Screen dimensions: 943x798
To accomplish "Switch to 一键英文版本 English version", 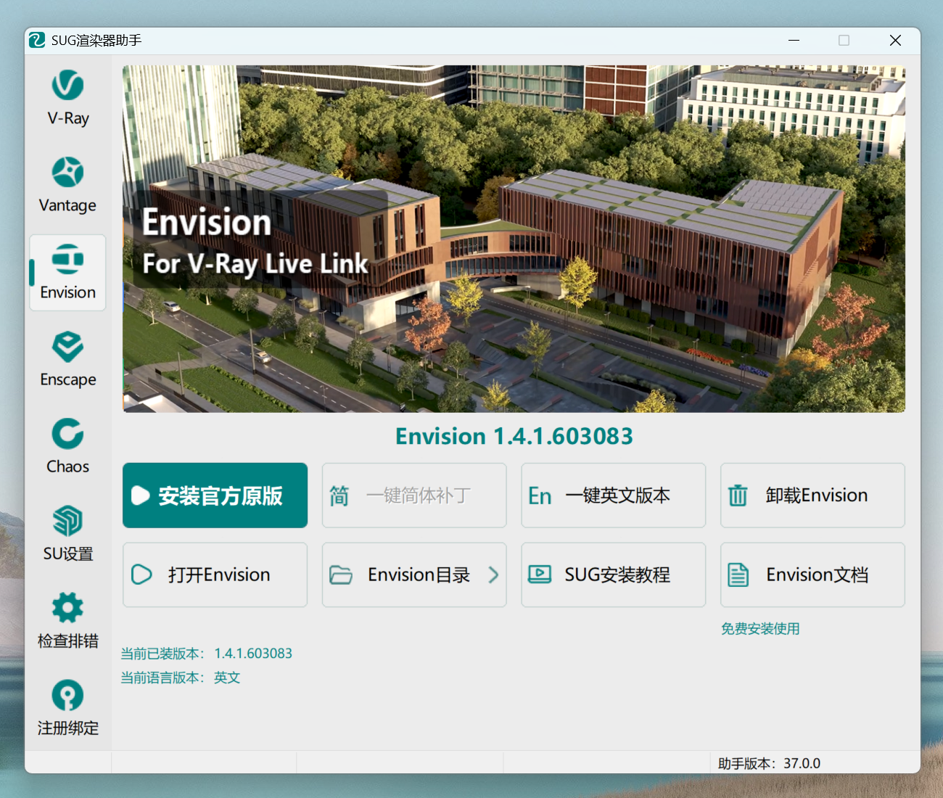I will tap(613, 495).
